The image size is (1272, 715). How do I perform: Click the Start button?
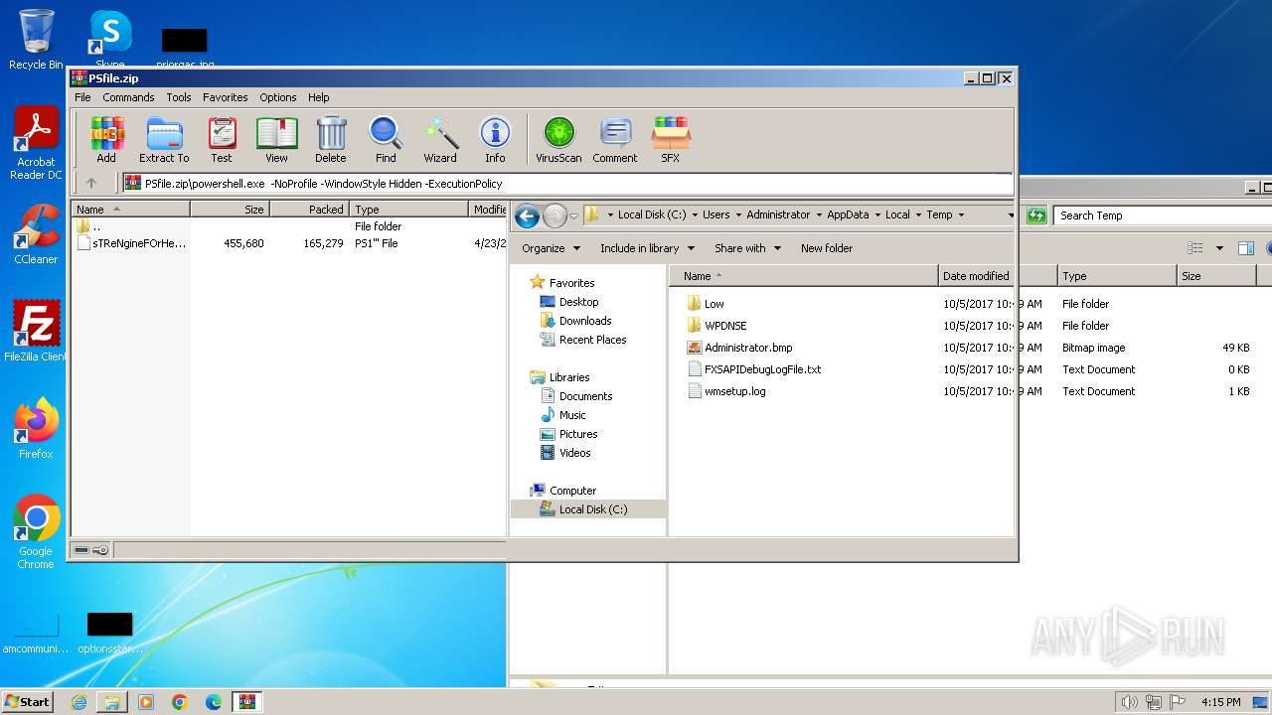28,702
